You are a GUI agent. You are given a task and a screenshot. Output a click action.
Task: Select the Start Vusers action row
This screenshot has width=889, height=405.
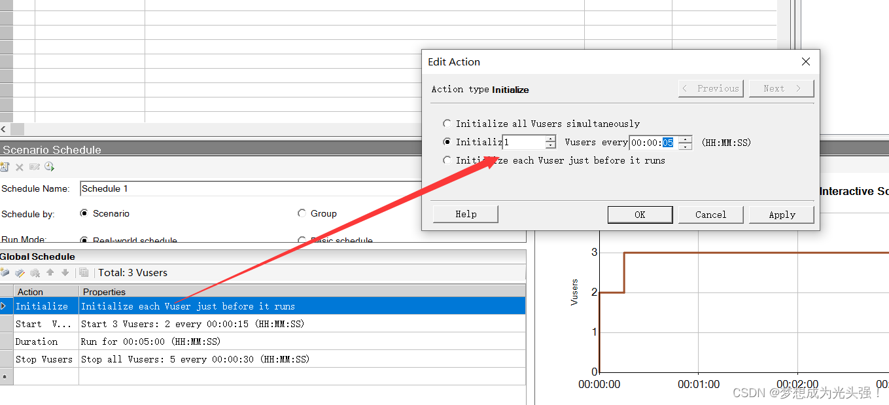[262, 323]
